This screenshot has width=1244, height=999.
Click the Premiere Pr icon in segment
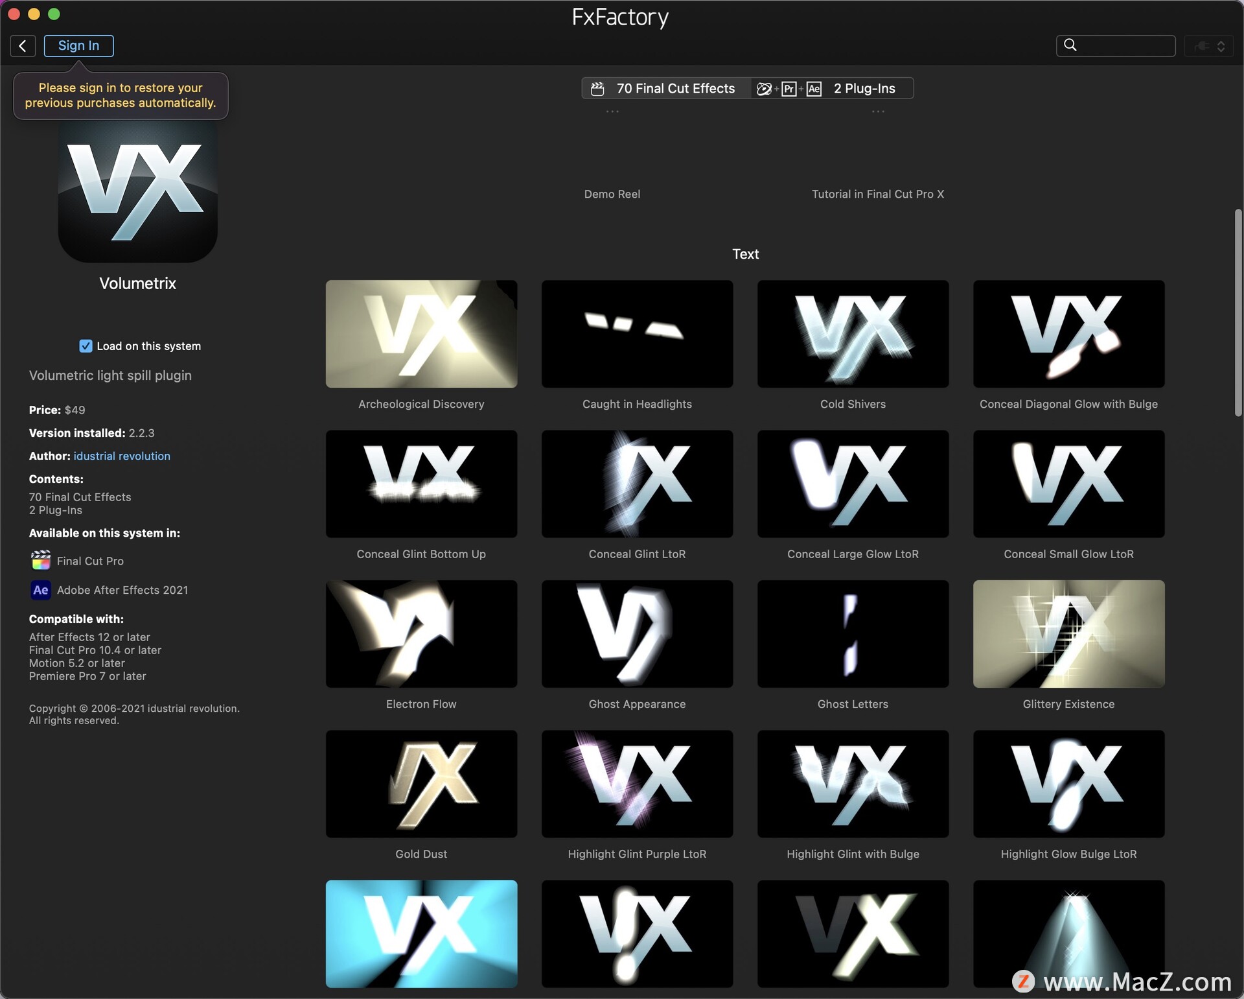(789, 89)
